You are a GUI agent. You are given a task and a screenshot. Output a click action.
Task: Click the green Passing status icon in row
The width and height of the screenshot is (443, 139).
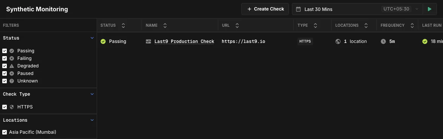point(103,41)
